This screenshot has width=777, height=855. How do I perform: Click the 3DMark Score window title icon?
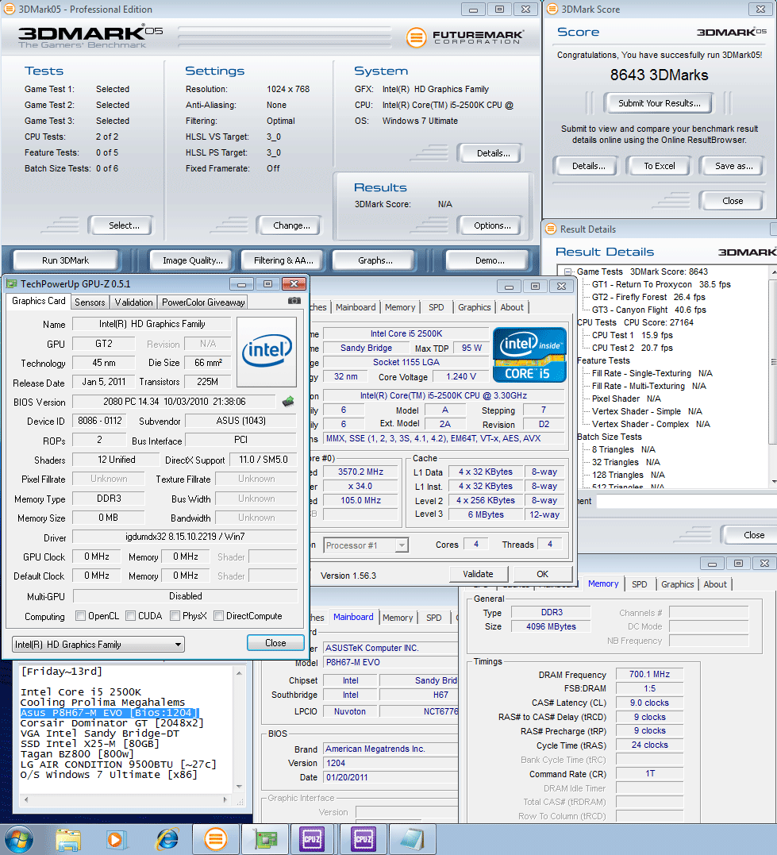(552, 10)
